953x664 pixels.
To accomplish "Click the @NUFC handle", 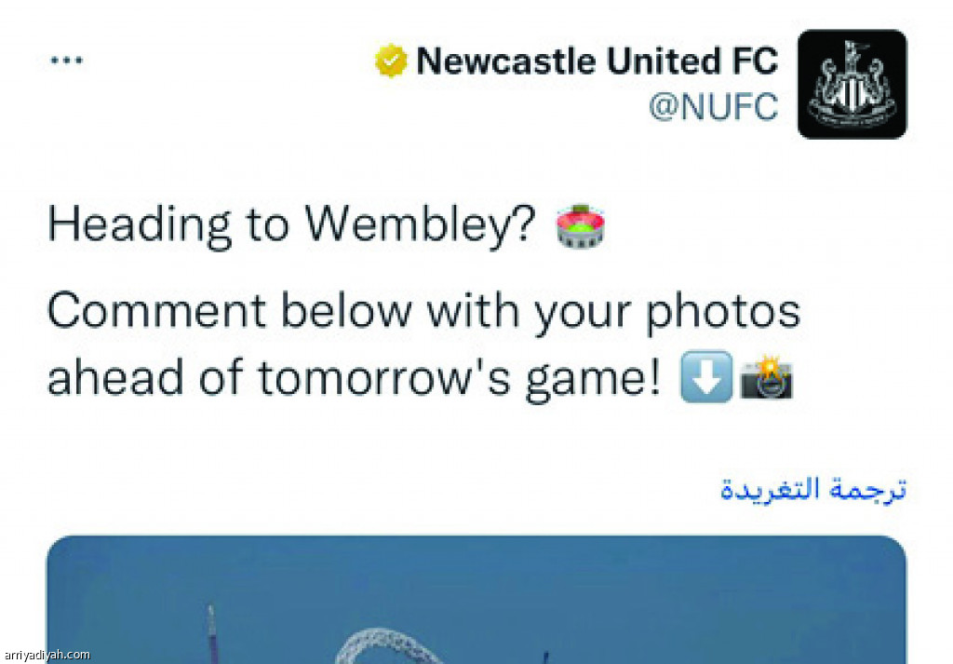I will click(713, 107).
